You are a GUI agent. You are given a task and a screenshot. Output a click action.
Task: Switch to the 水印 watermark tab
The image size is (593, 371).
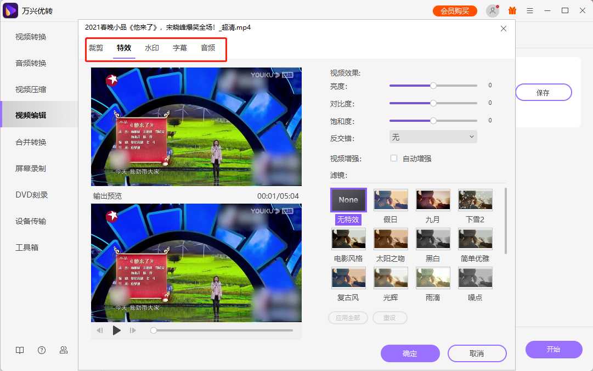(151, 48)
